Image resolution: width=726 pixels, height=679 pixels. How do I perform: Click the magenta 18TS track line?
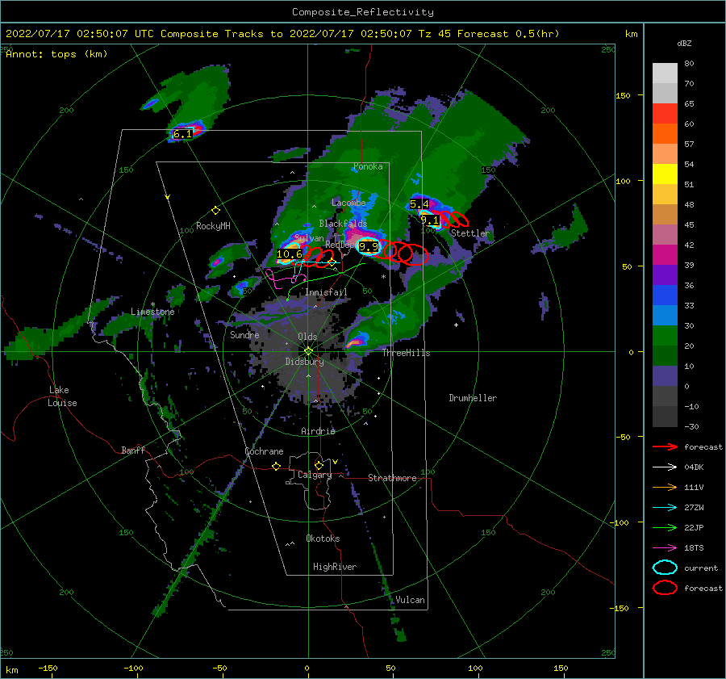pos(286,279)
